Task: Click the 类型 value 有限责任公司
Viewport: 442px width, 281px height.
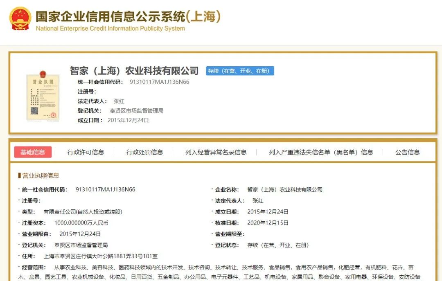Action: (83, 212)
